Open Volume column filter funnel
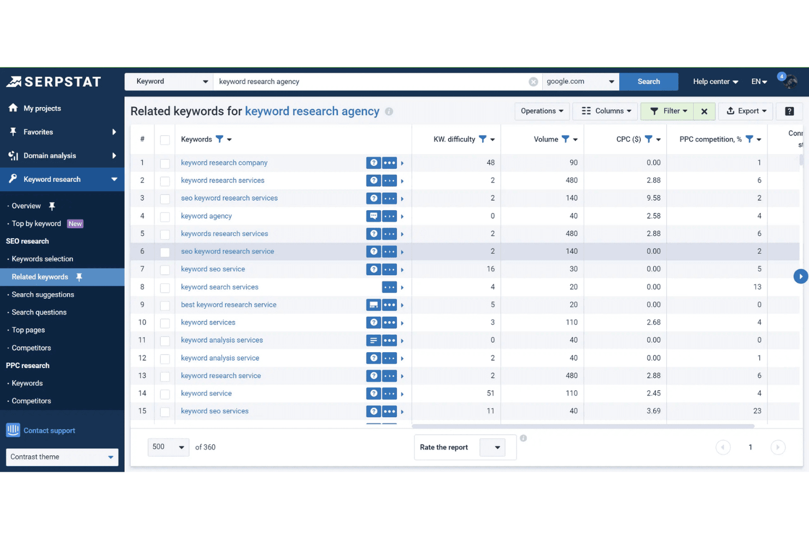 tap(566, 139)
